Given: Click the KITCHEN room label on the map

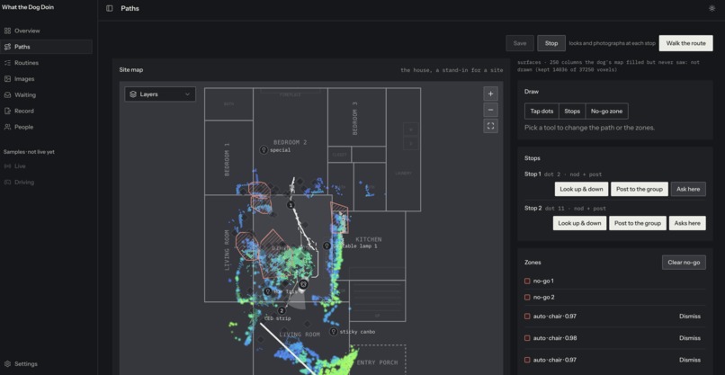Looking at the screenshot, I should [x=369, y=239].
